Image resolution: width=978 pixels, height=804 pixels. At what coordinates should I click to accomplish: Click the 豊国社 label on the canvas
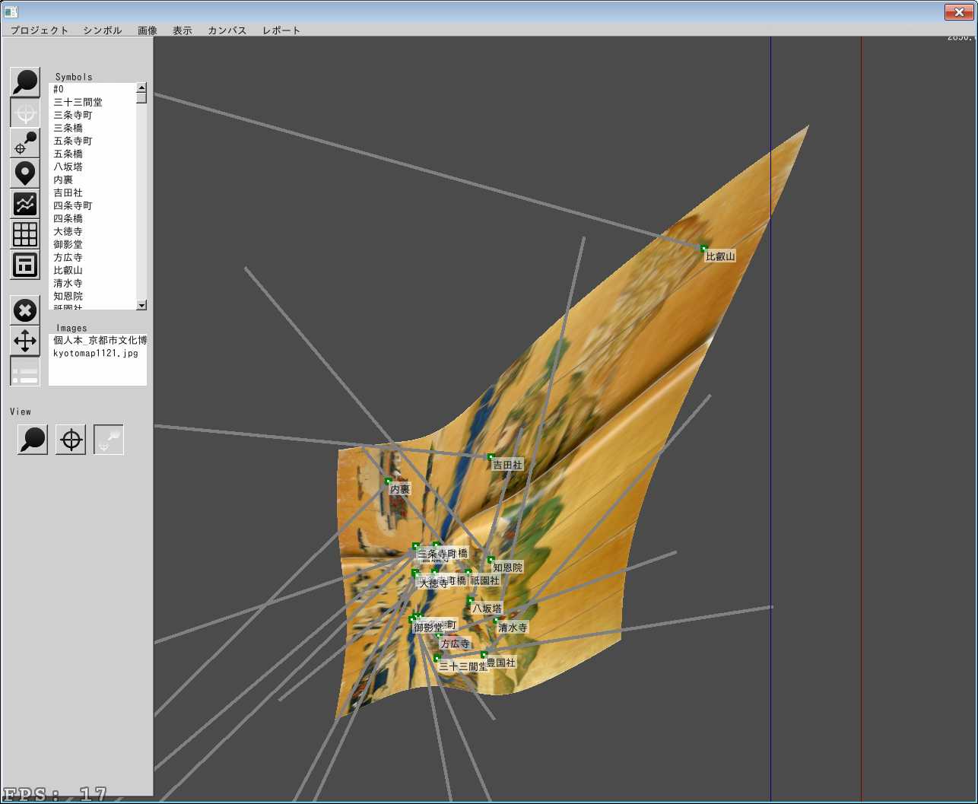tap(501, 663)
